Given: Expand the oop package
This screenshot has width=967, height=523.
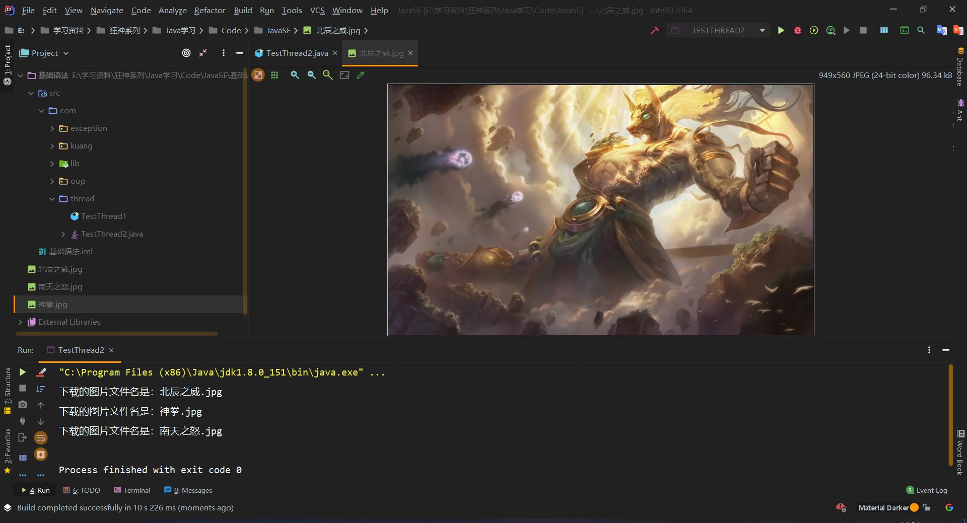Looking at the screenshot, I should [52, 181].
